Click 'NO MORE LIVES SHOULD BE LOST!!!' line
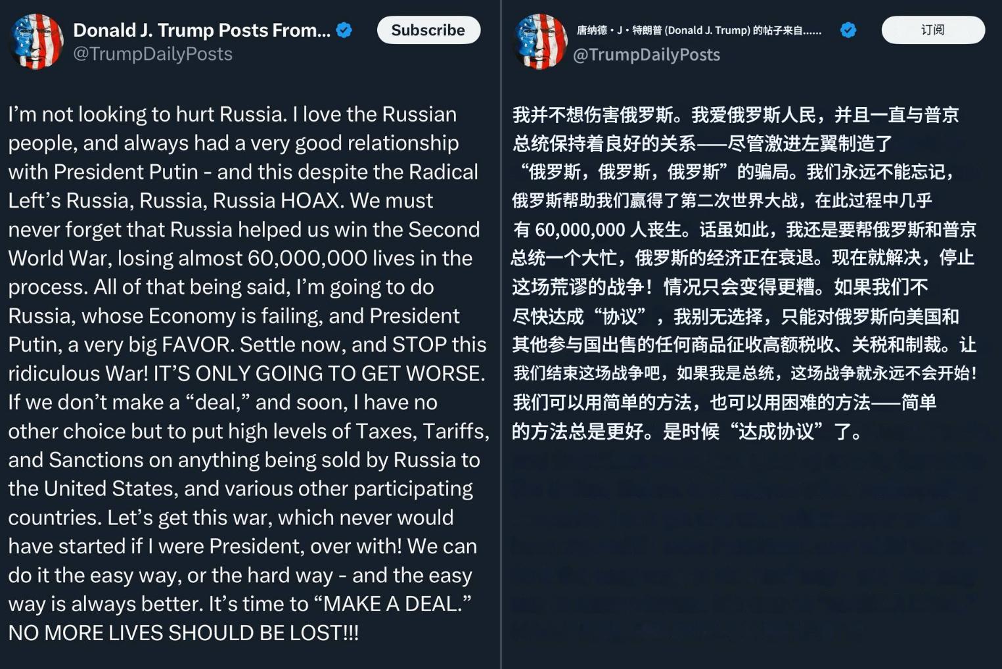This screenshot has width=1002, height=669. (x=183, y=633)
